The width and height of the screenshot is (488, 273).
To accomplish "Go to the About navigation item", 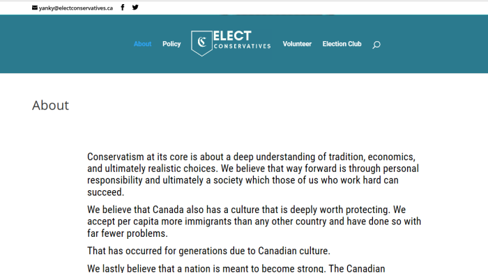I will tap(142, 44).
